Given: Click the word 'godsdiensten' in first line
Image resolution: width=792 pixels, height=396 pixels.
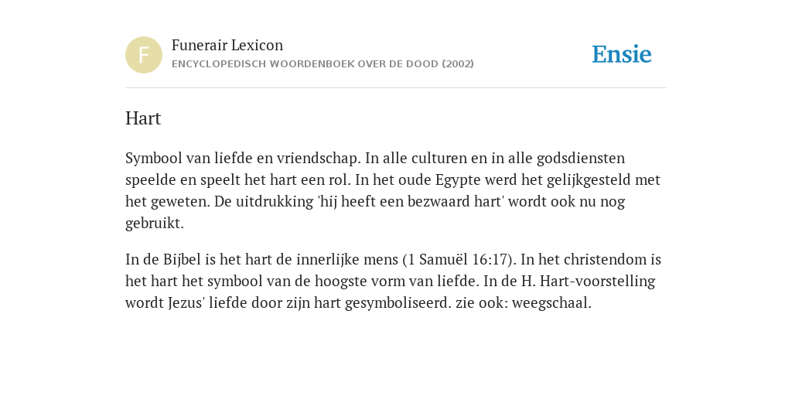Looking at the screenshot, I should [581, 159].
